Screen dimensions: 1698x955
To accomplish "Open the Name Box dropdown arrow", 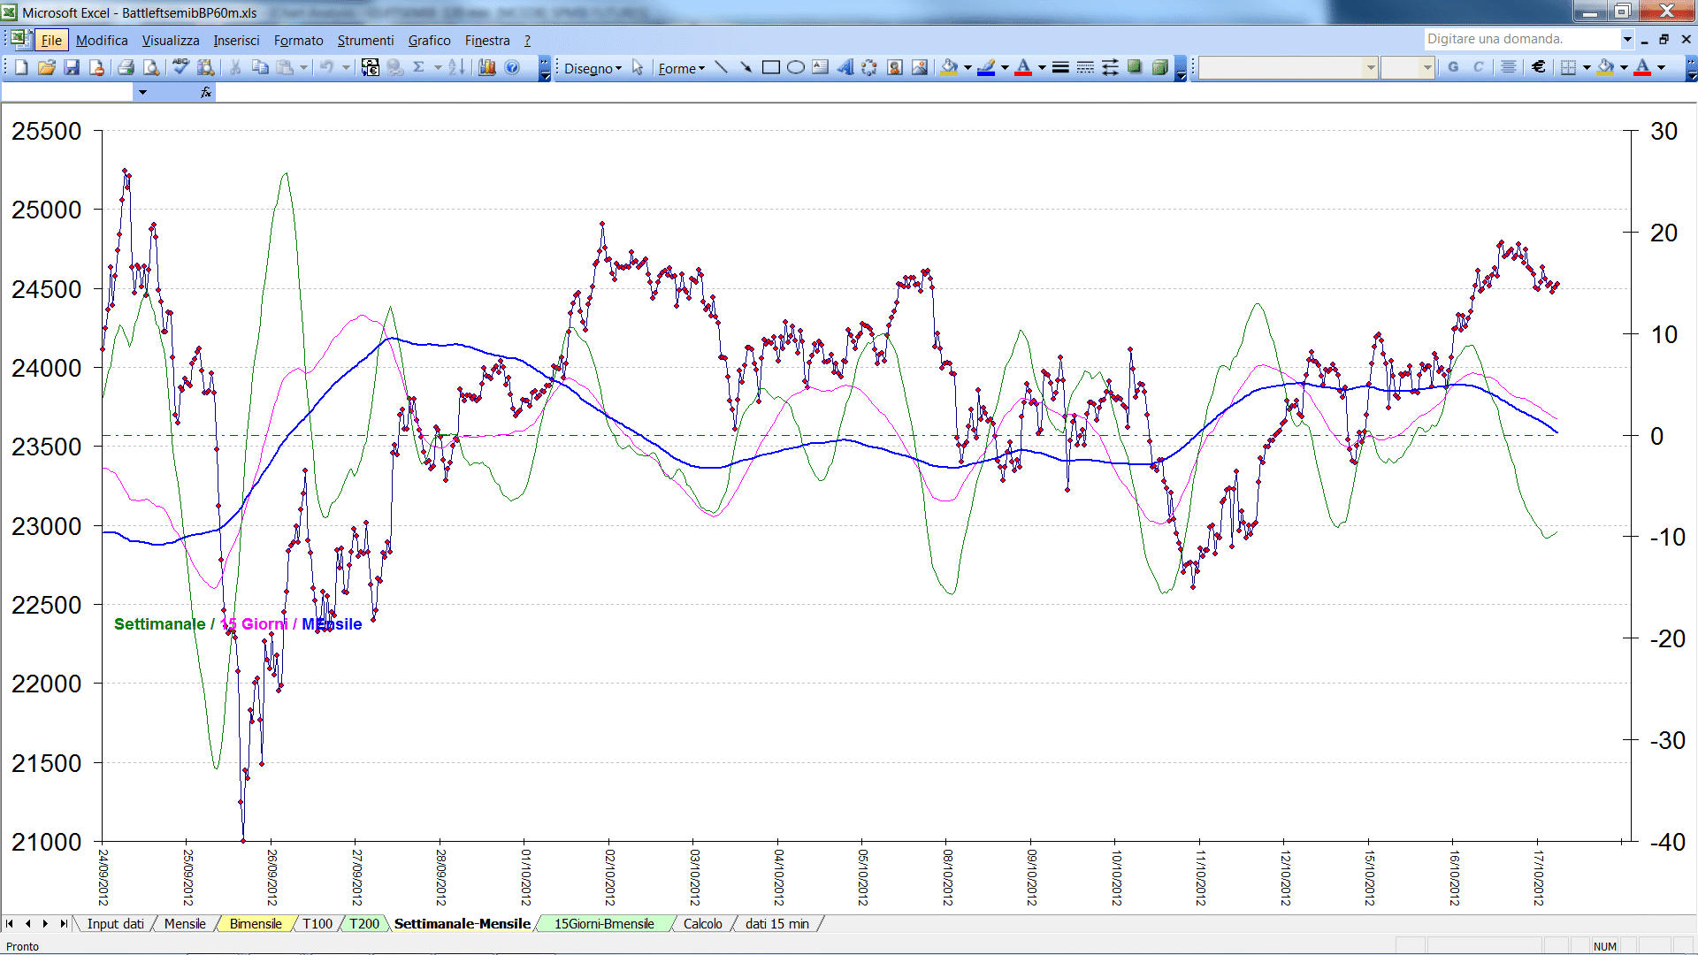I will click(141, 92).
